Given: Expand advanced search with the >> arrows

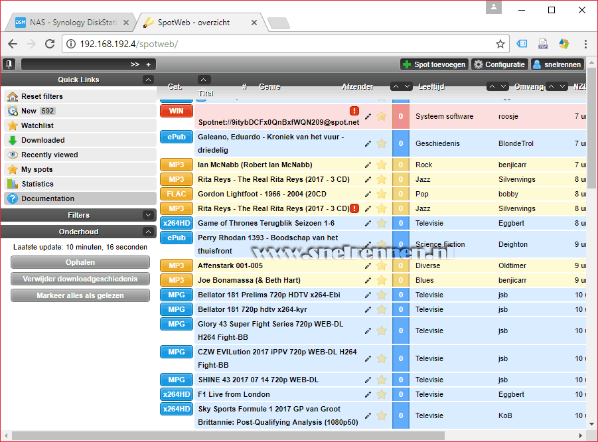Looking at the screenshot, I should pos(135,65).
